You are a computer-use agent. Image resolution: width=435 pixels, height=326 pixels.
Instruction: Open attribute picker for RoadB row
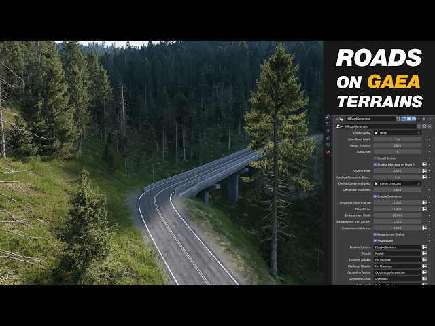point(424,253)
